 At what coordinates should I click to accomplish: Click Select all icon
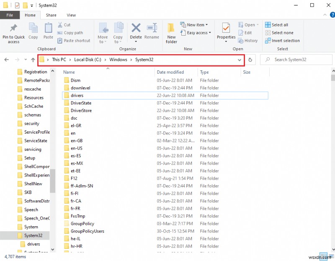268,25
